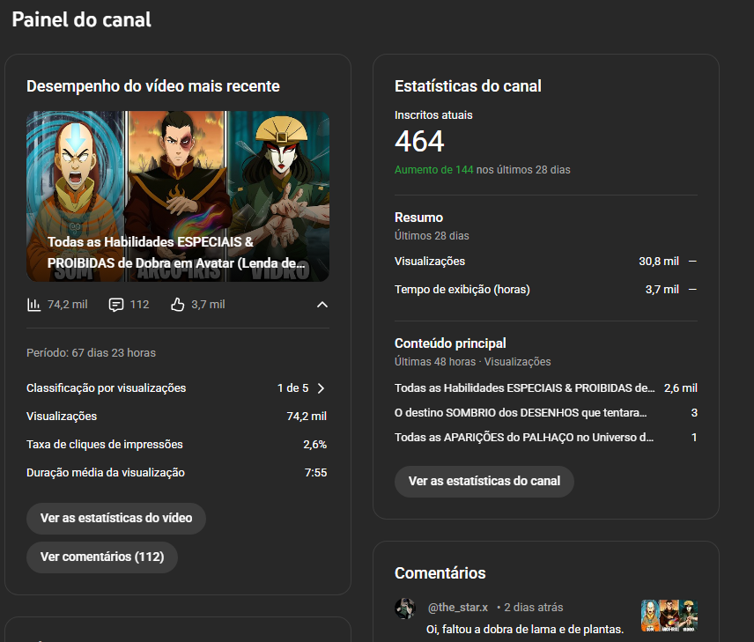754x642 pixels.
Task: Click Ver as estatísticas do canal button
Action: point(484,482)
